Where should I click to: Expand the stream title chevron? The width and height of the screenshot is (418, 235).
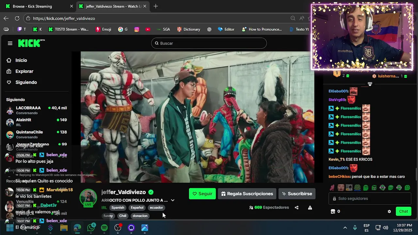tap(172, 200)
